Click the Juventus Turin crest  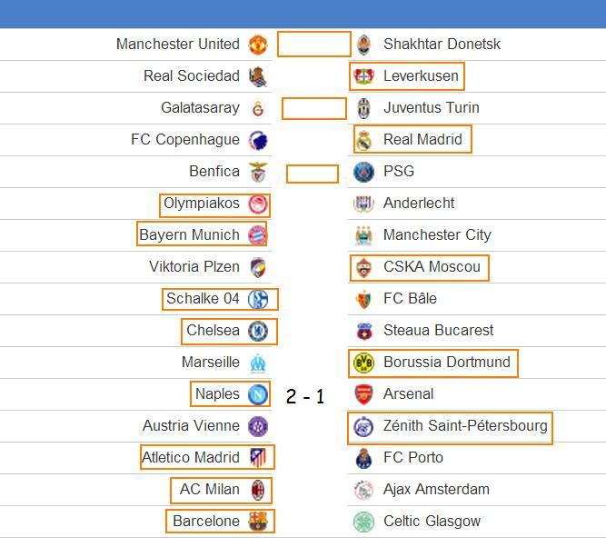pyautogui.click(x=363, y=108)
